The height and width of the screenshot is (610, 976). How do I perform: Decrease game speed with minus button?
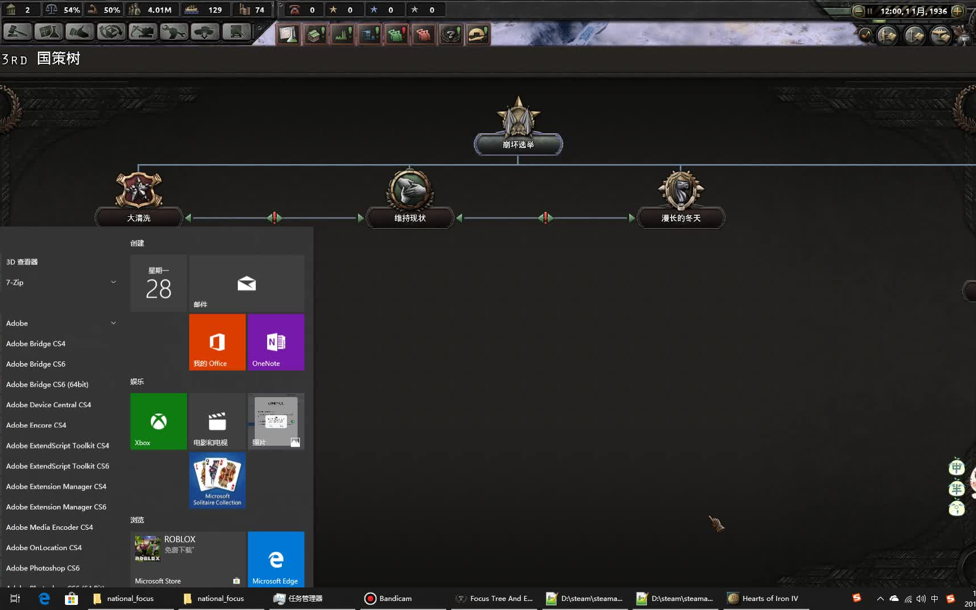[858, 11]
